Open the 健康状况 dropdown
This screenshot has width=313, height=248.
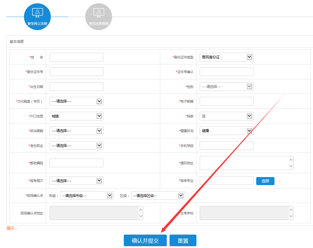coord(226,131)
